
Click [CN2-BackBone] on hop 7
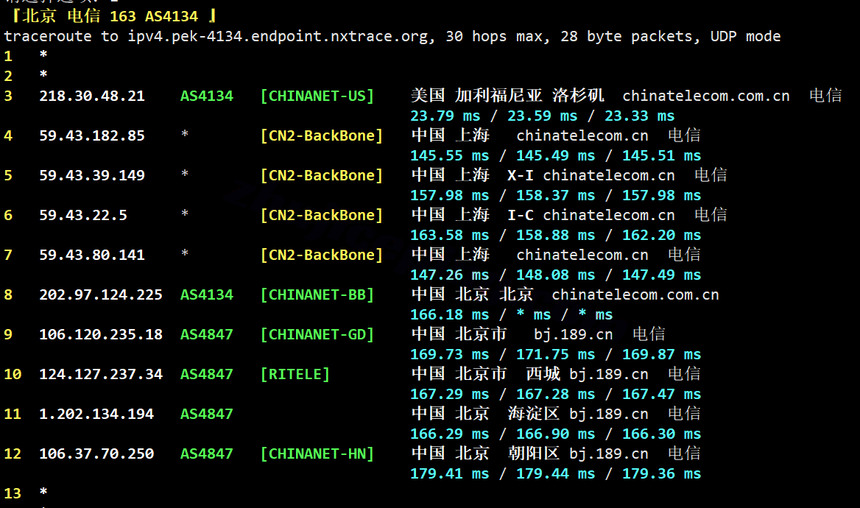click(322, 255)
